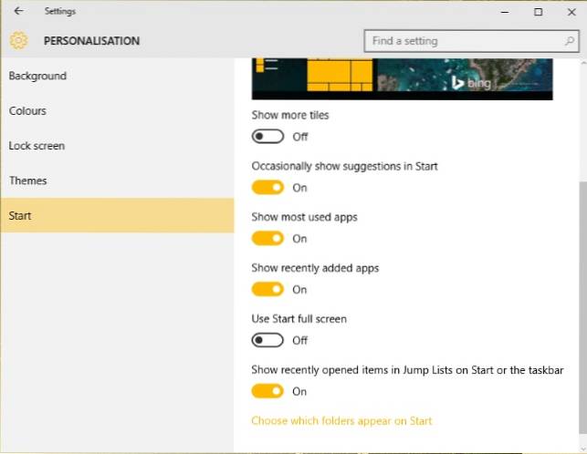Open the Background section
The height and width of the screenshot is (454, 587).
point(117,76)
